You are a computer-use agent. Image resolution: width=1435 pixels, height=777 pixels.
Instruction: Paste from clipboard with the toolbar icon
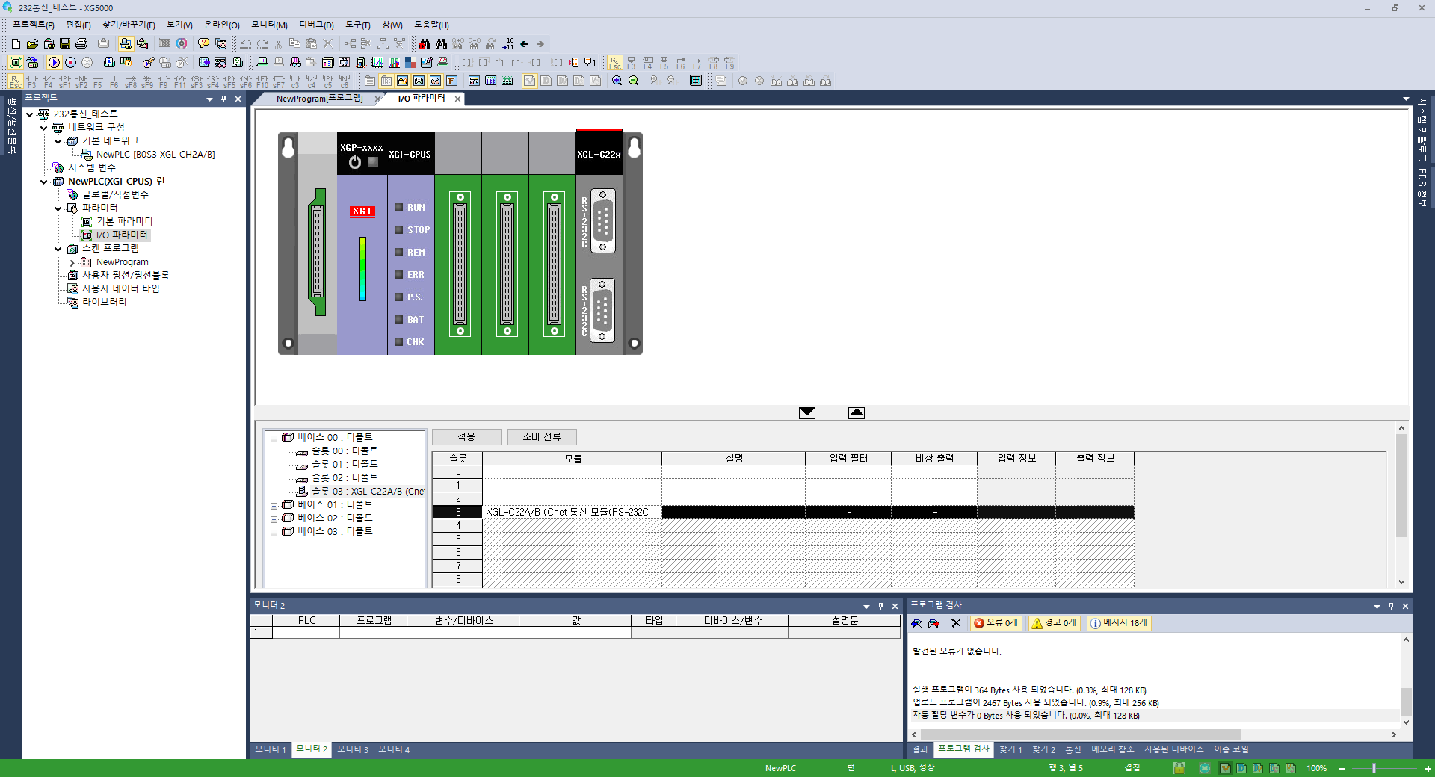312,44
